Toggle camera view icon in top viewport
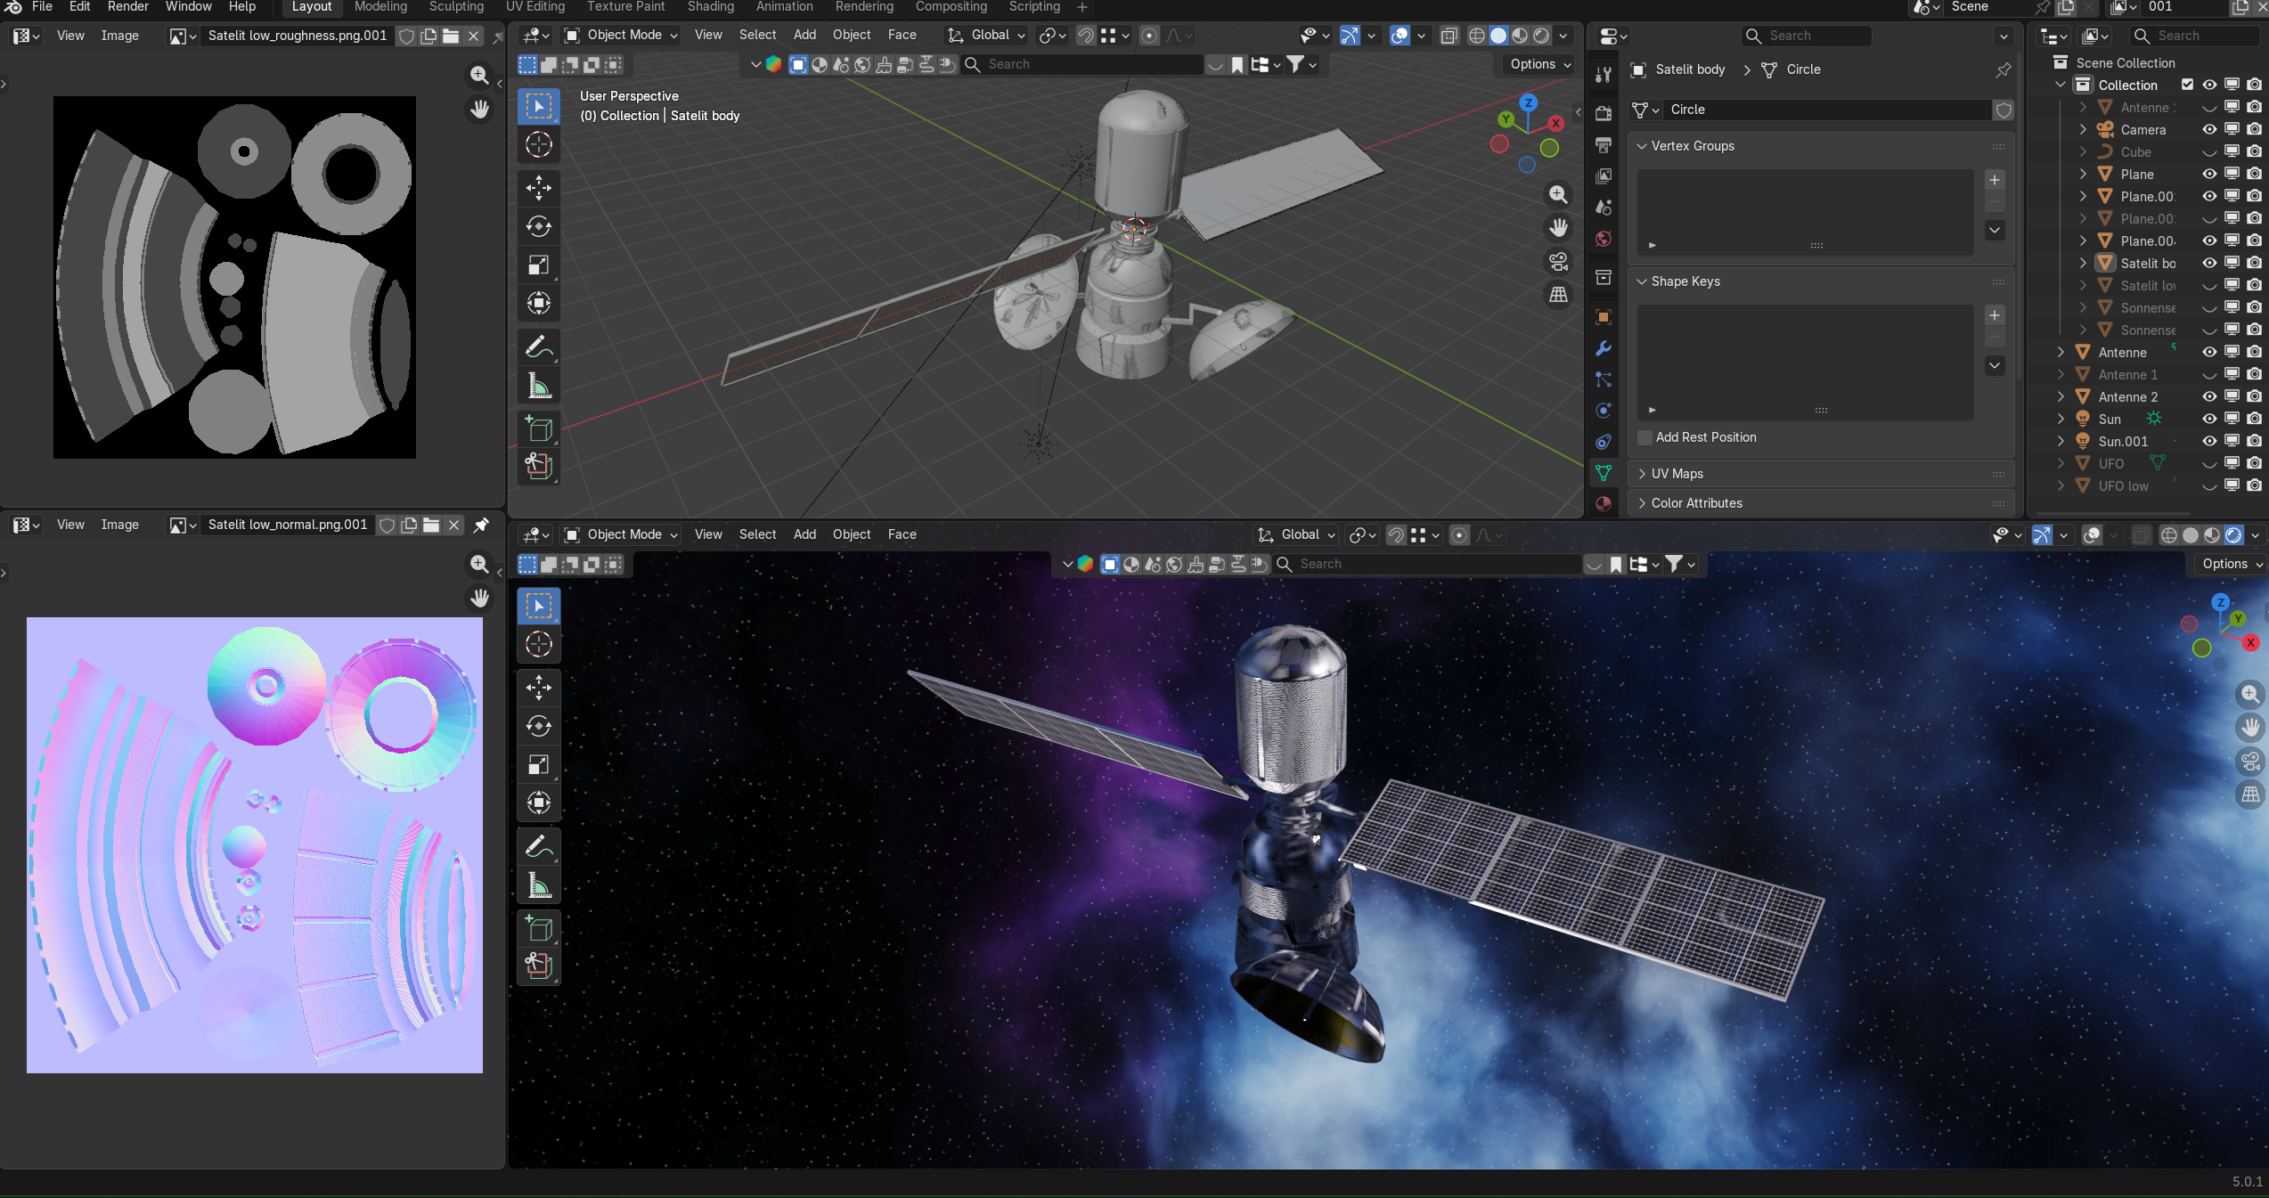The image size is (2269, 1198). coord(1558,262)
